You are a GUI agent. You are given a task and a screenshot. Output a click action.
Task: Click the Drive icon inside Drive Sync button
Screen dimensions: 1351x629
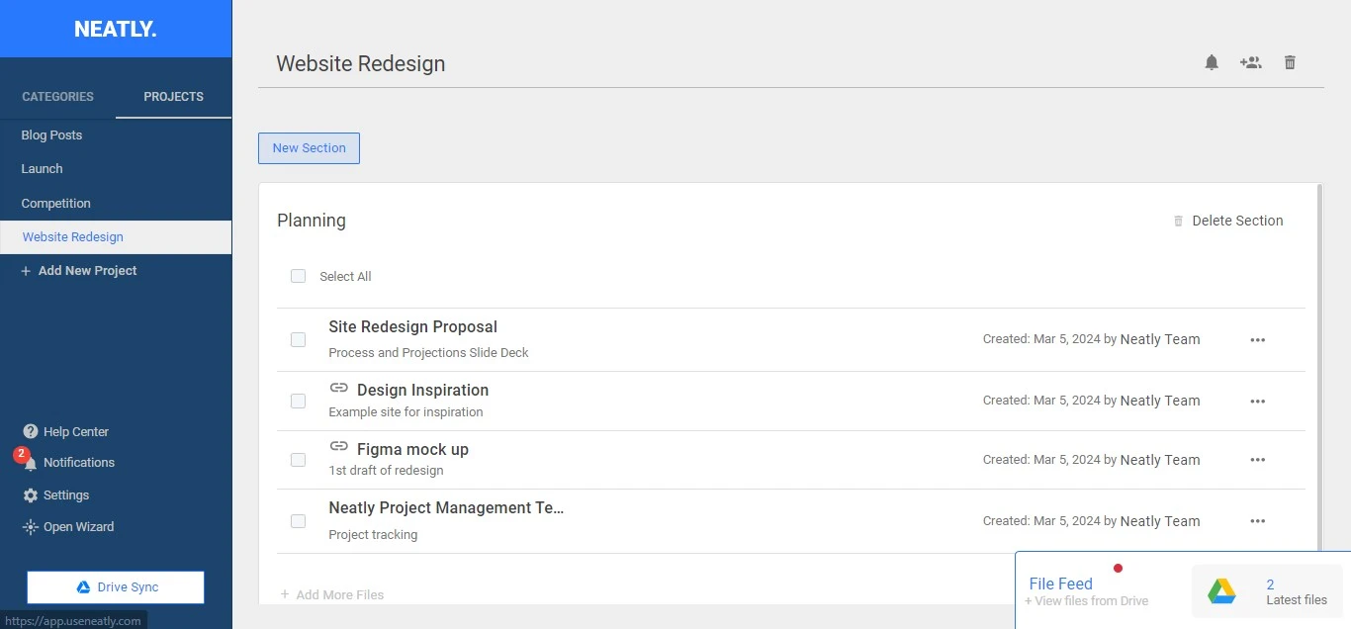[84, 587]
